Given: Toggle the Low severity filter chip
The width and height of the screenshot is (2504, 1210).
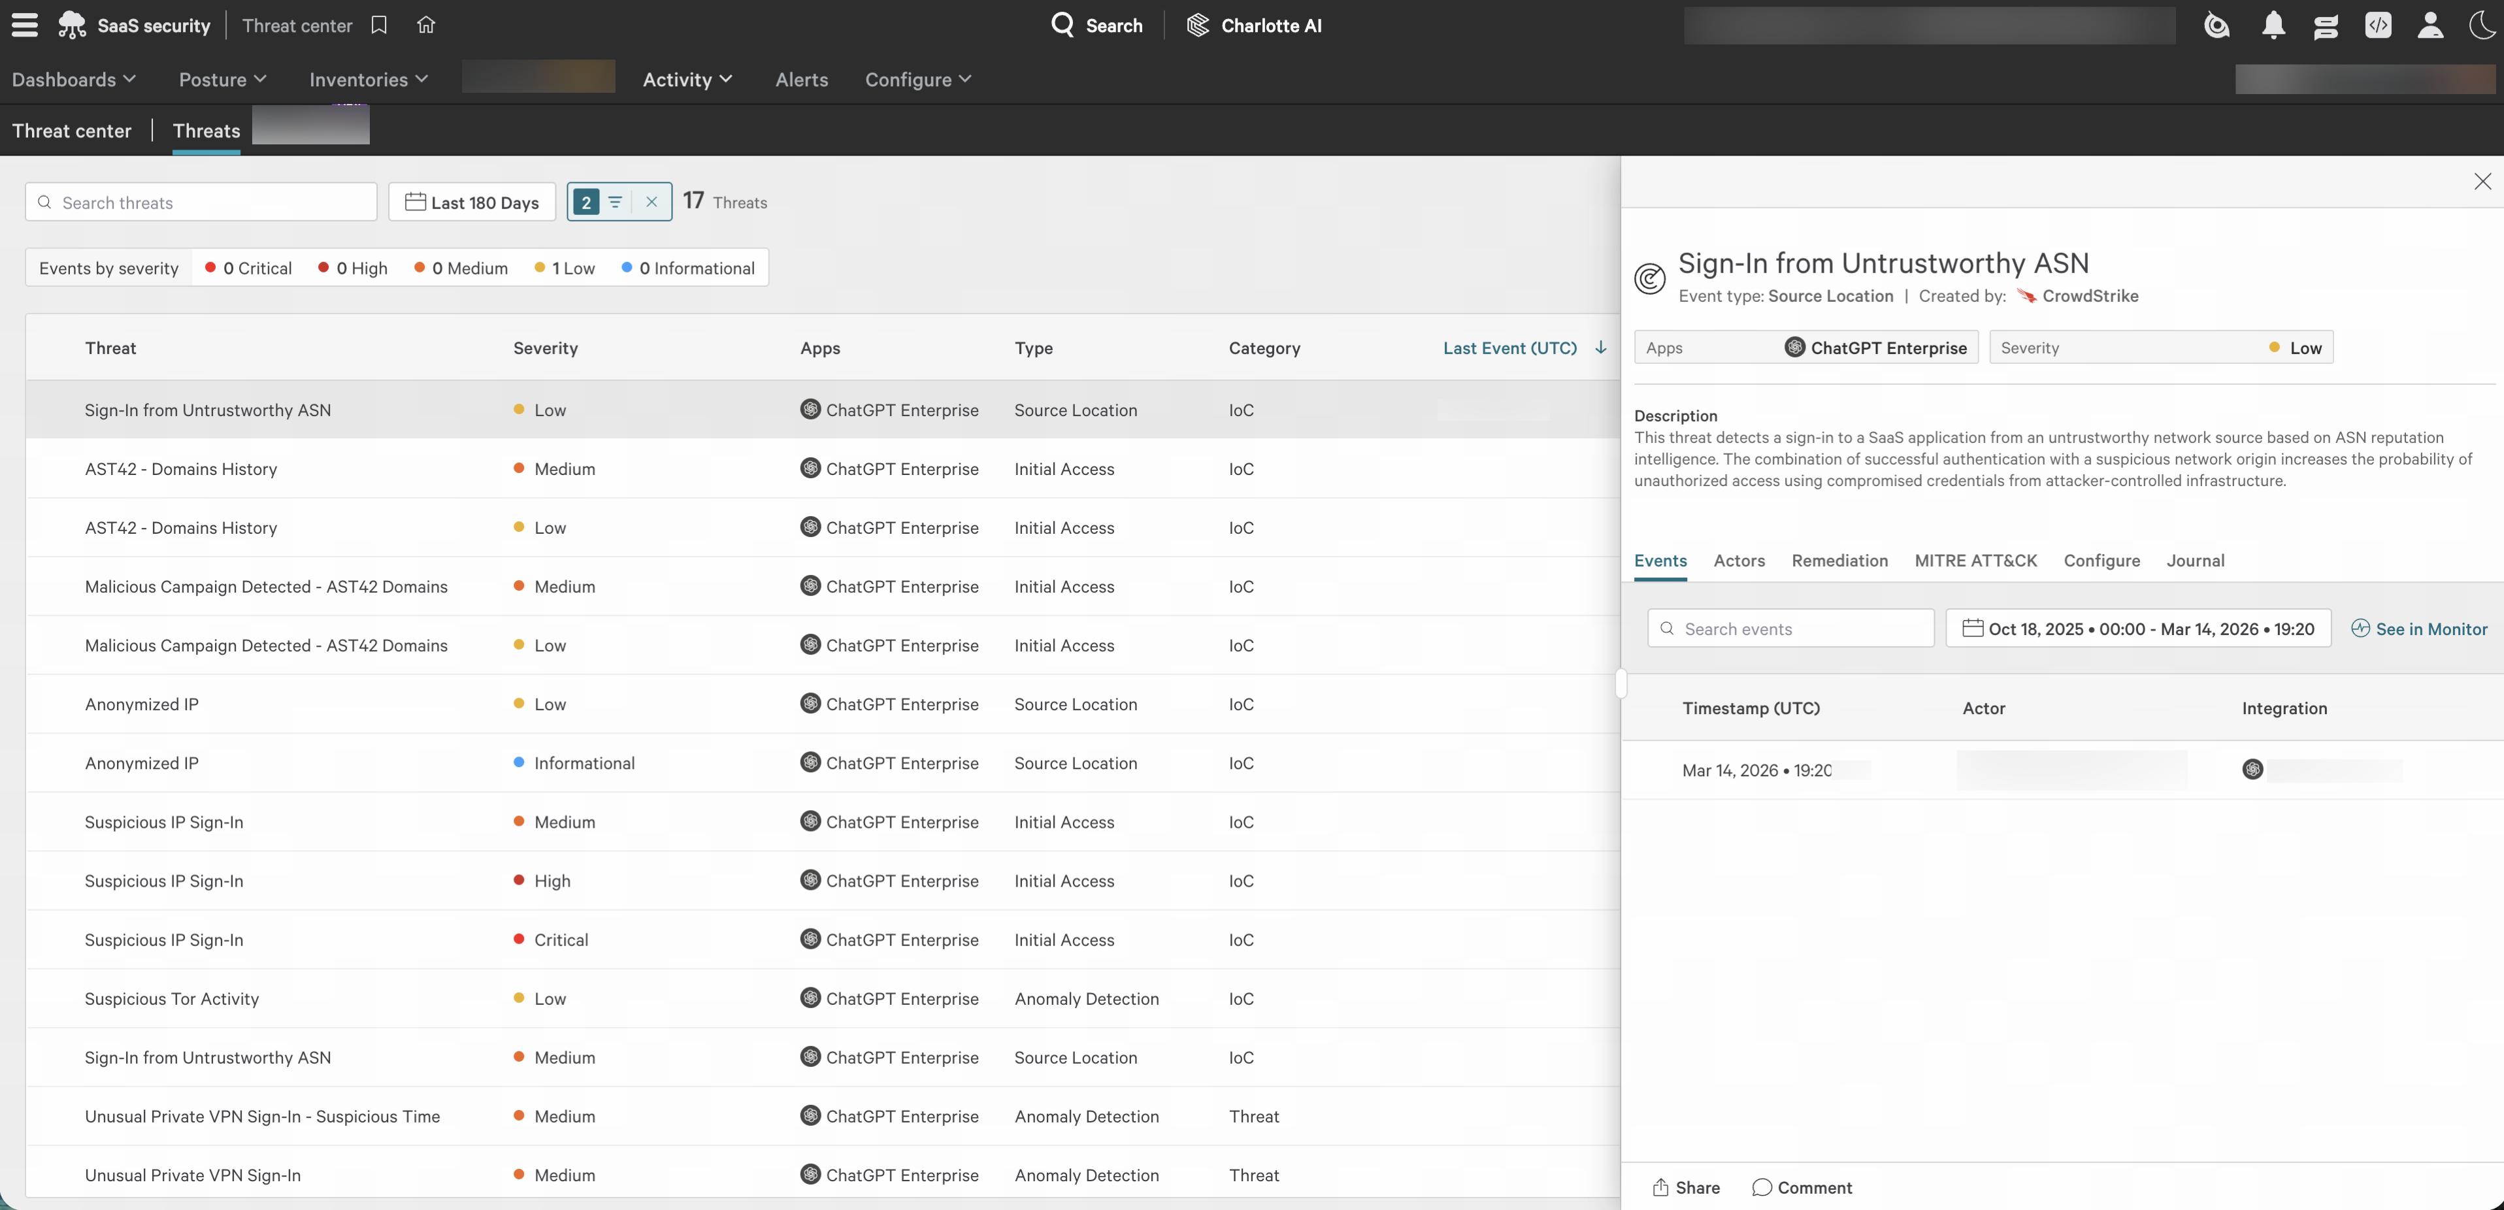Looking at the screenshot, I should (x=565, y=269).
